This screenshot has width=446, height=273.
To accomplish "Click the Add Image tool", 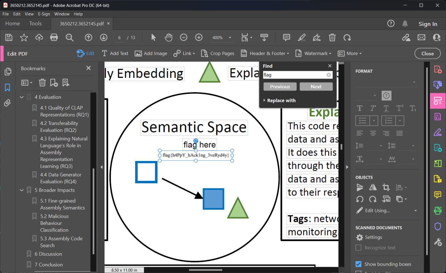I will click(151, 54).
